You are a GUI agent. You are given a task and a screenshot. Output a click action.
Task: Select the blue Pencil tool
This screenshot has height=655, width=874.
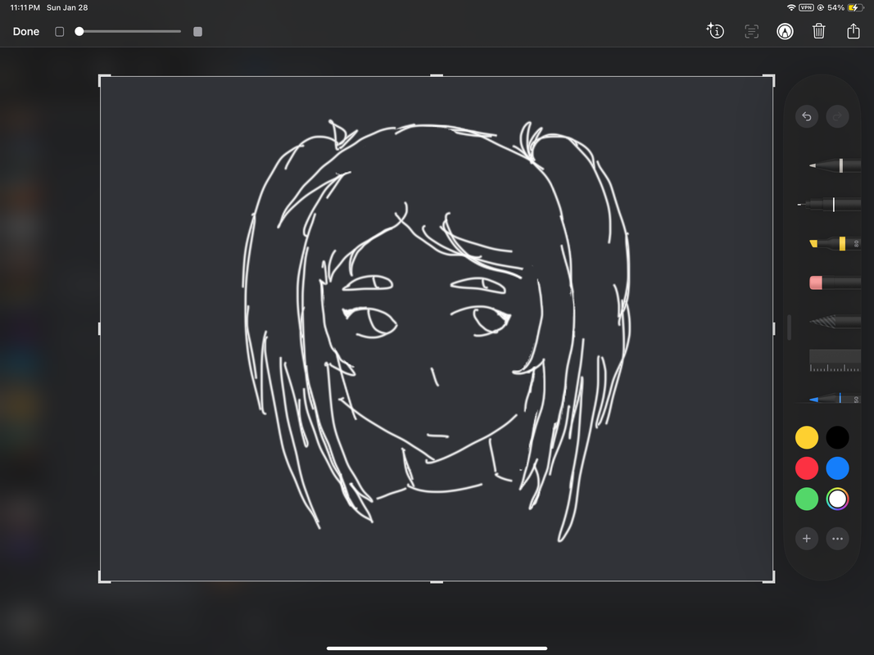(x=835, y=398)
